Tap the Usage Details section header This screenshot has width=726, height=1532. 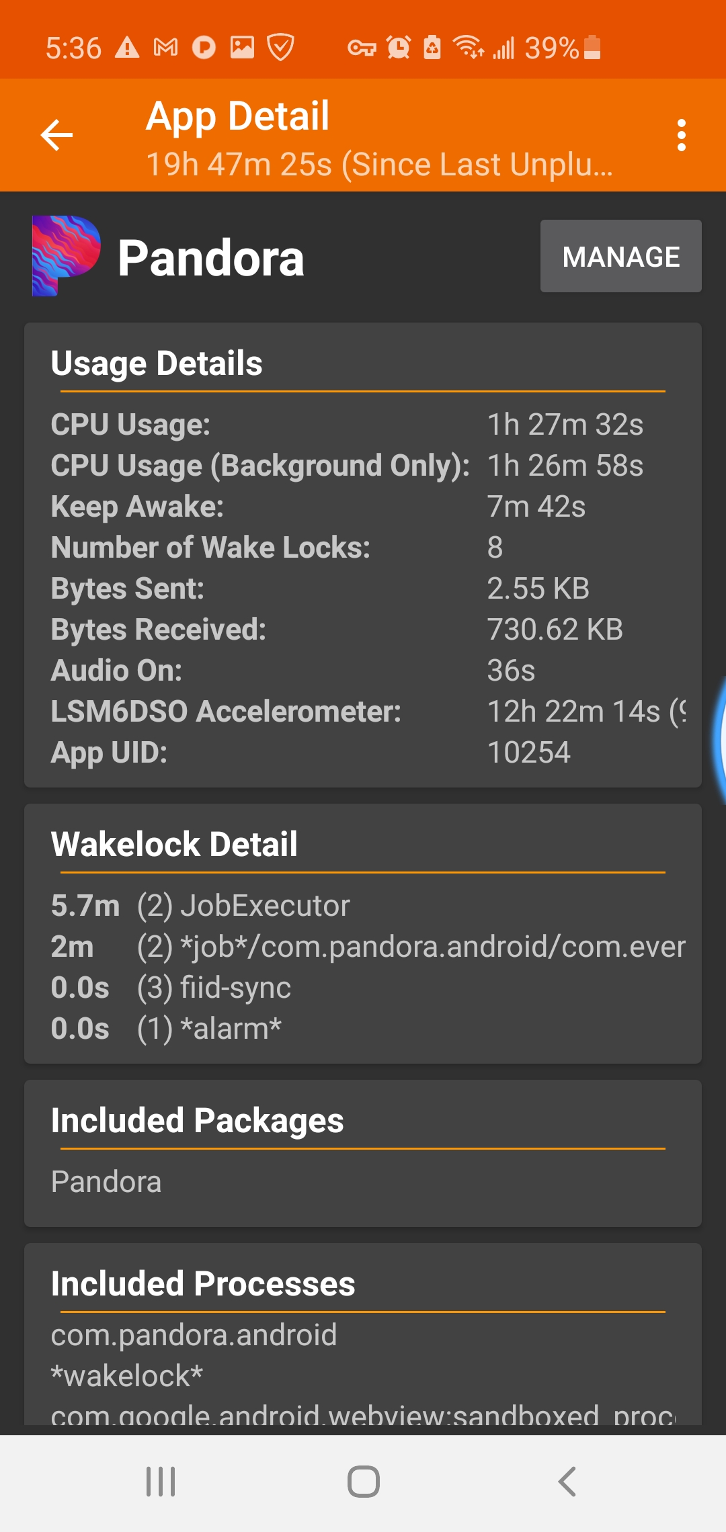coord(157,364)
